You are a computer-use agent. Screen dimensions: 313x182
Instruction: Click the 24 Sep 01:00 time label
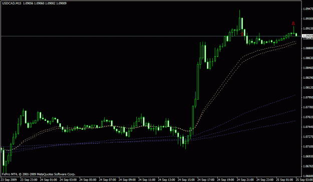(x=49, y=180)
